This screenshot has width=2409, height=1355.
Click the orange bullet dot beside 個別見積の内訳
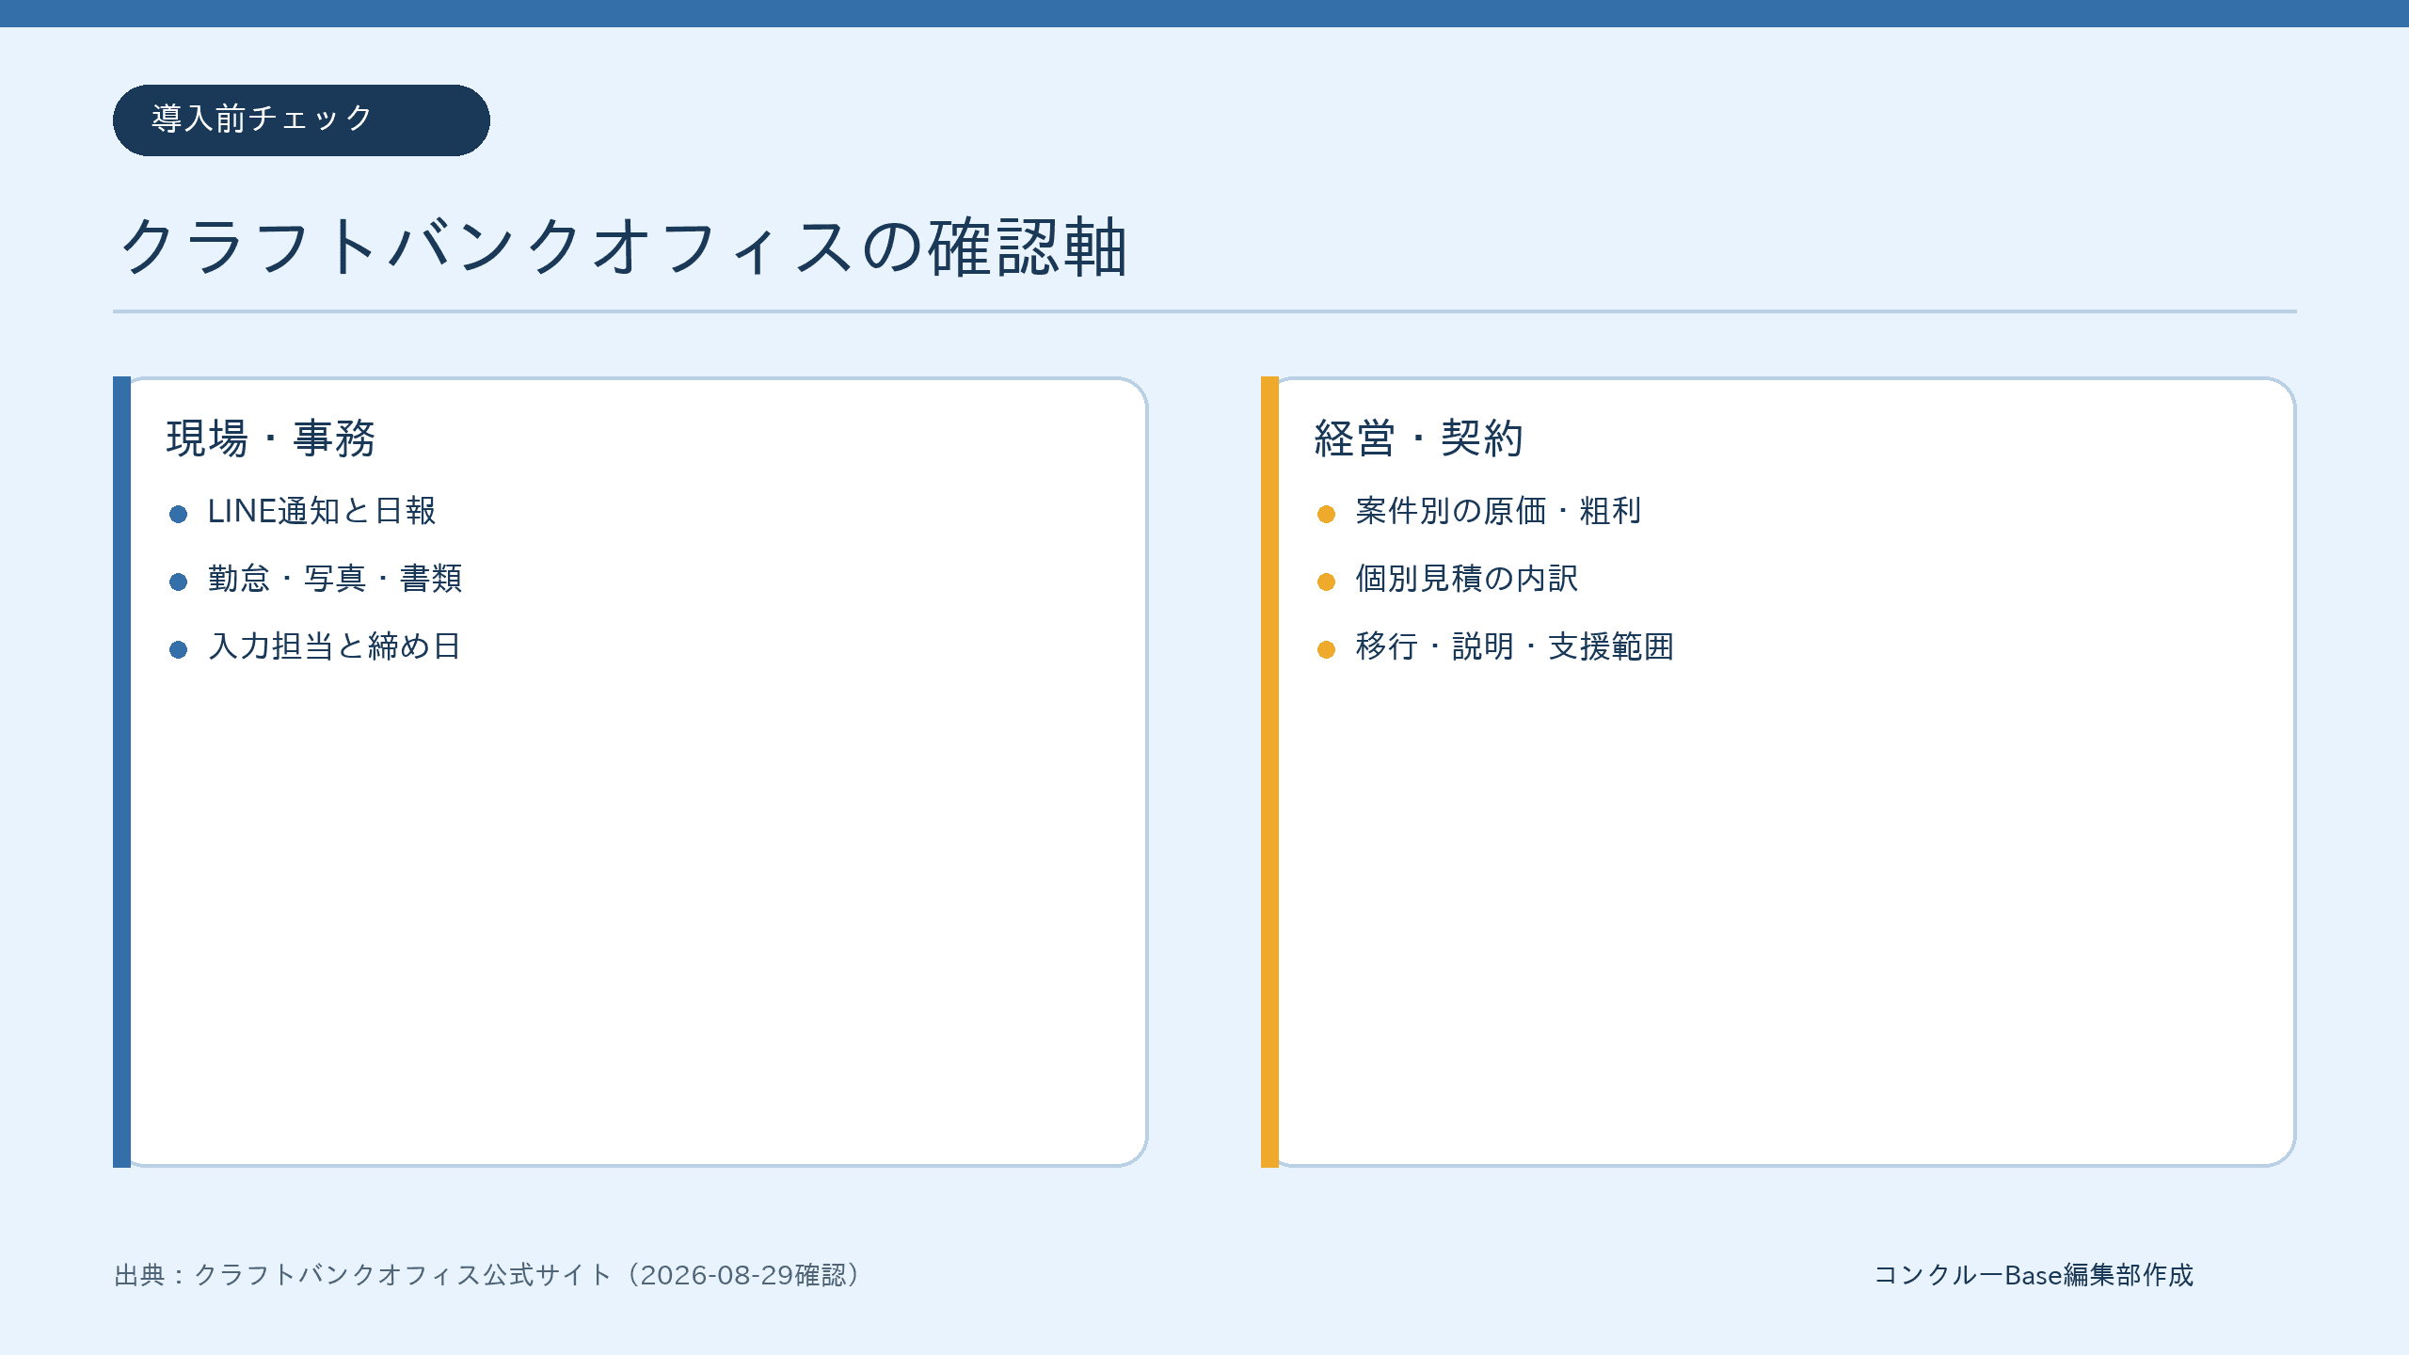(1326, 582)
